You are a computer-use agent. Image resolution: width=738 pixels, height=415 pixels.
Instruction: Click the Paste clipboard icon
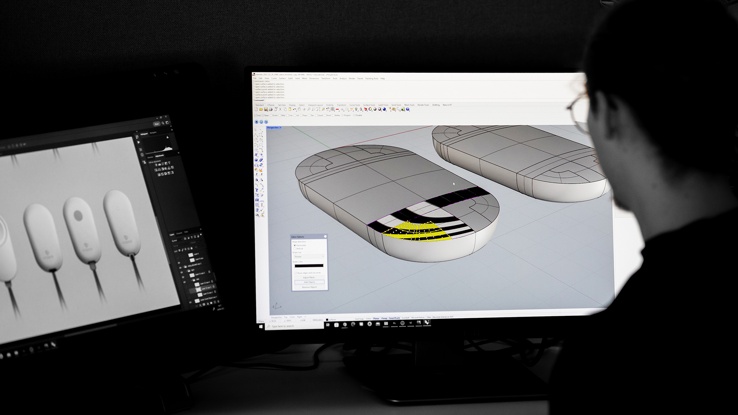(x=290, y=109)
